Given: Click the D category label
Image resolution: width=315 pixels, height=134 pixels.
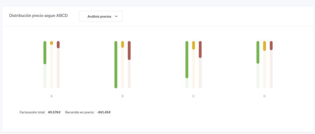Looking at the screenshot, I should coord(264,96).
